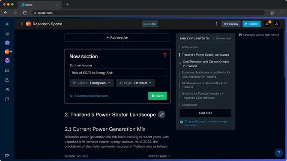Click the save disk icon by auto saved text

click(240, 35)
